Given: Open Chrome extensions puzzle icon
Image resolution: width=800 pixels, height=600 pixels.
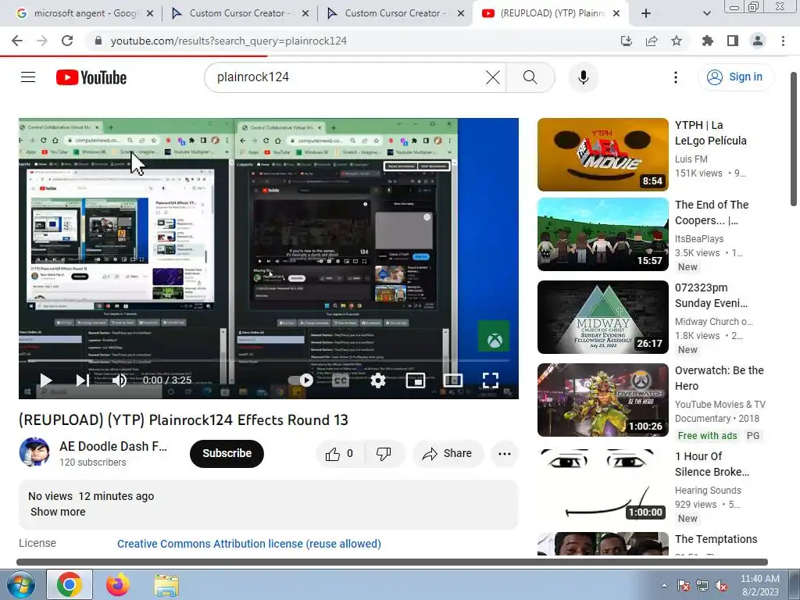Looking at the screenshot, I should click(708, 41).
